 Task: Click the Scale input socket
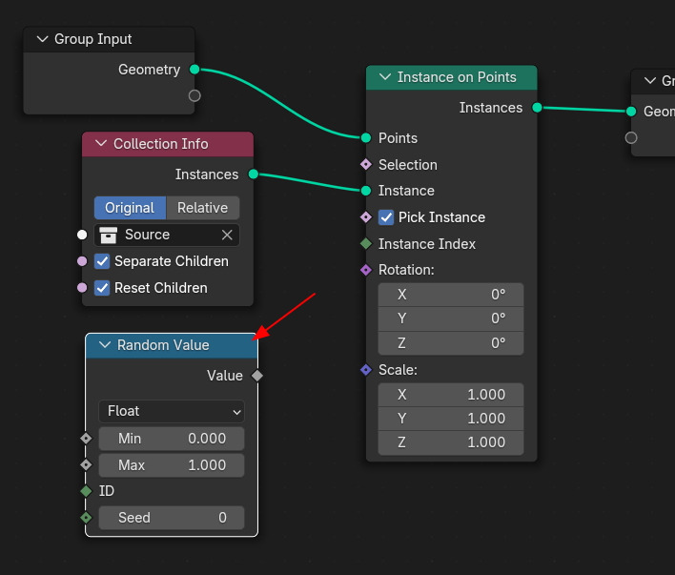click(366, 370)
